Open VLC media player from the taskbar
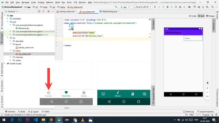Viewport: 219px width, 123px height. 83,120
